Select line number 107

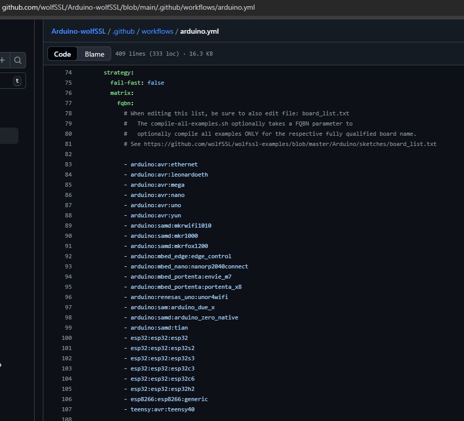[67, 409]
